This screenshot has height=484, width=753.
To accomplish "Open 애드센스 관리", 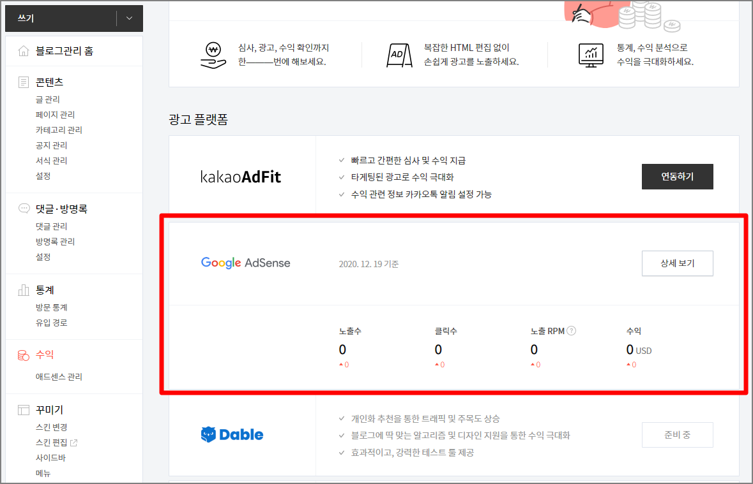I will point(59,377).
